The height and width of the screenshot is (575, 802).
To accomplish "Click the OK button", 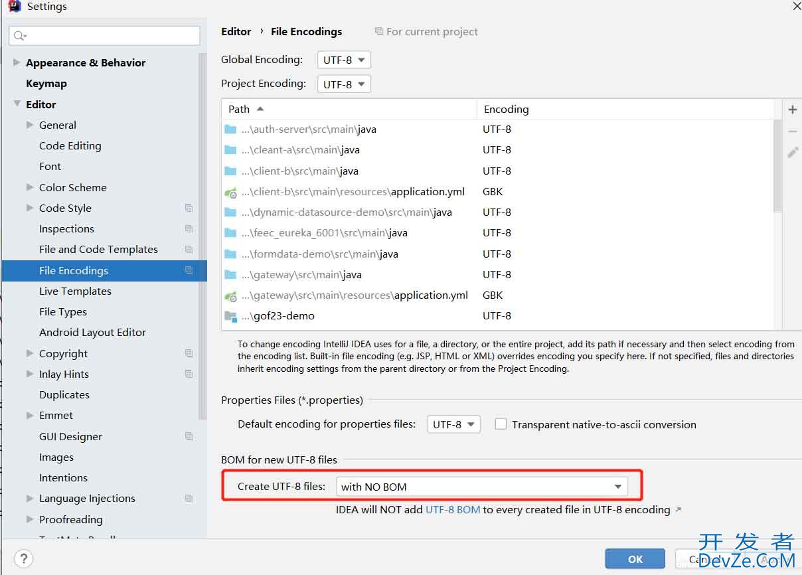I will 635,559.
